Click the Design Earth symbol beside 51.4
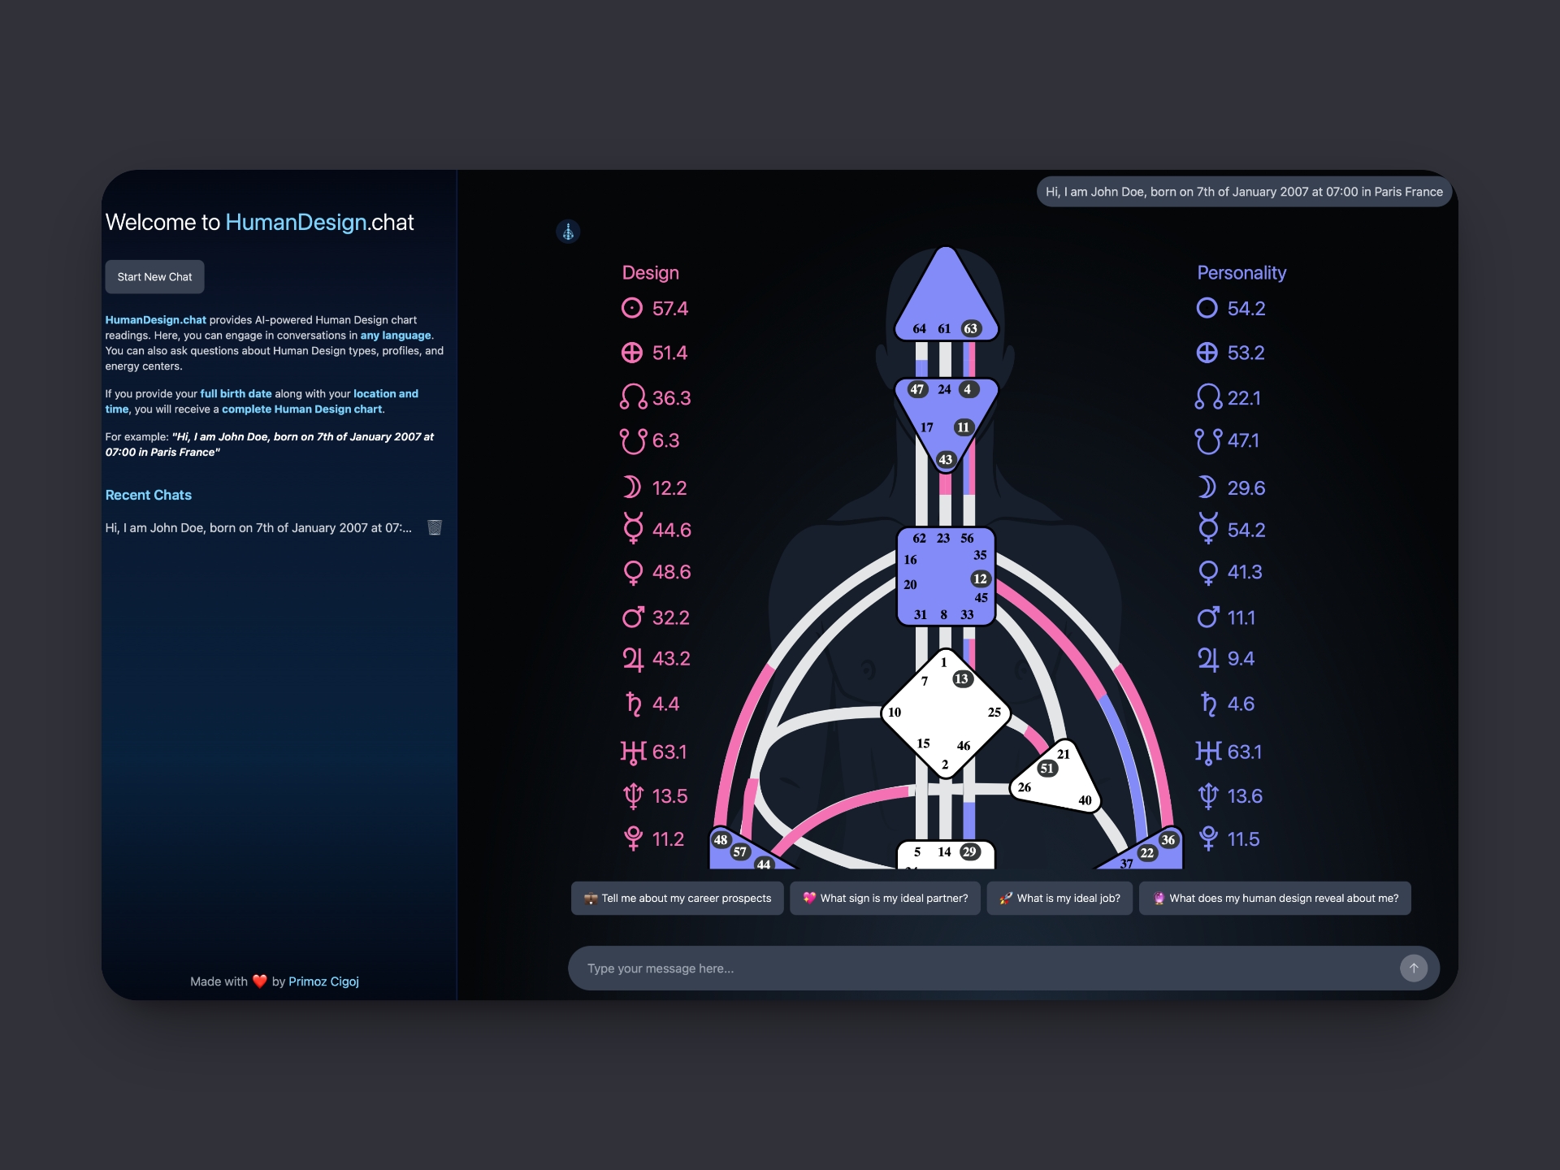The height and width of the screenshot is (1170, 1560). coord(632,353)
